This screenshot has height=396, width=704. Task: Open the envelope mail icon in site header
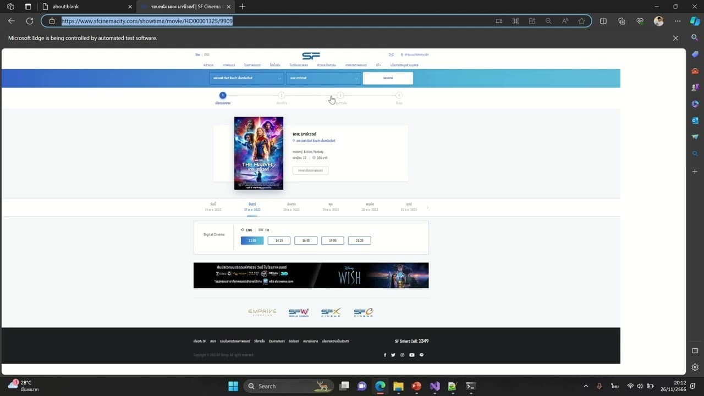(x=391, y=54)
